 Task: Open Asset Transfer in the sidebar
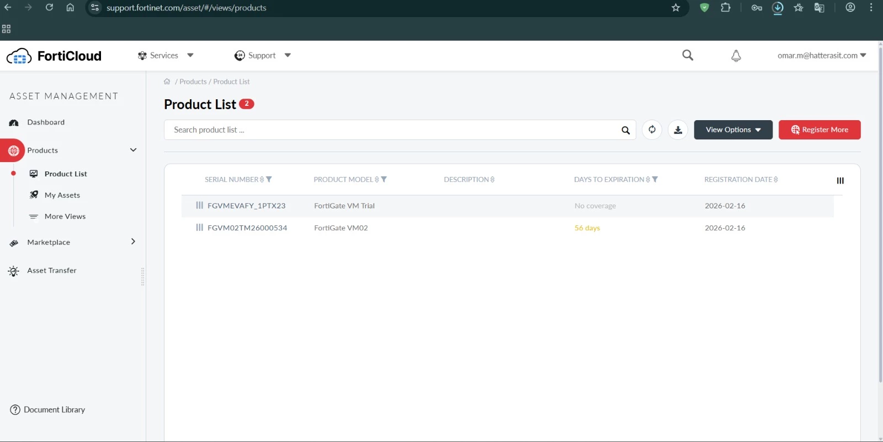pyautogui.click(x=51, y=271)
